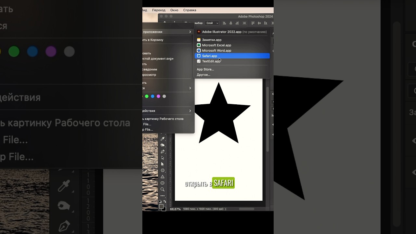Select the Polygon shape tool
The height and width of the screenshot is (234, 416).
pos(162,170)
